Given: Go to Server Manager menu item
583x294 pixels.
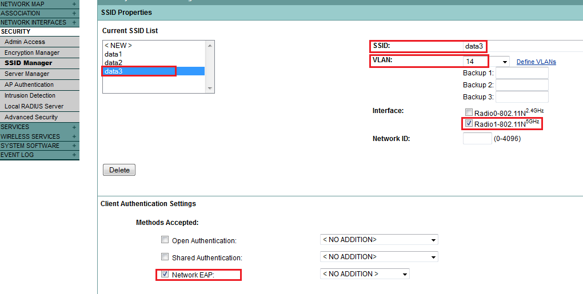Looking at the screenshot, I should click(27, 74).
